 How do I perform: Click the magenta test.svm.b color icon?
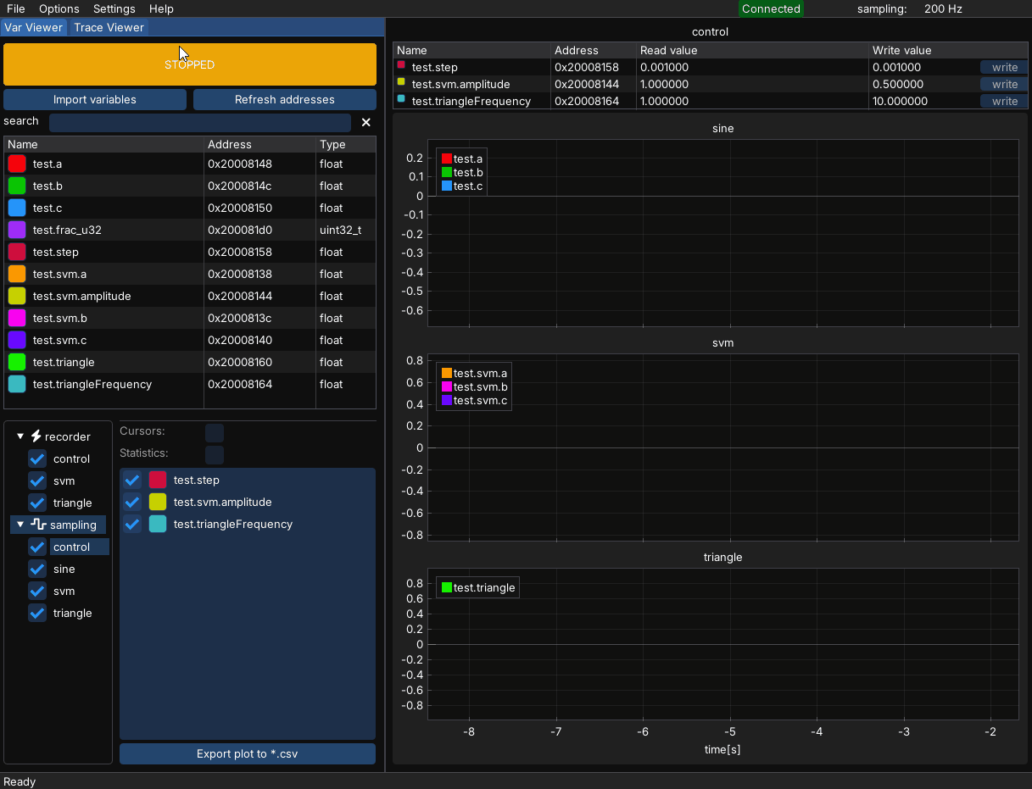[17, 318]
